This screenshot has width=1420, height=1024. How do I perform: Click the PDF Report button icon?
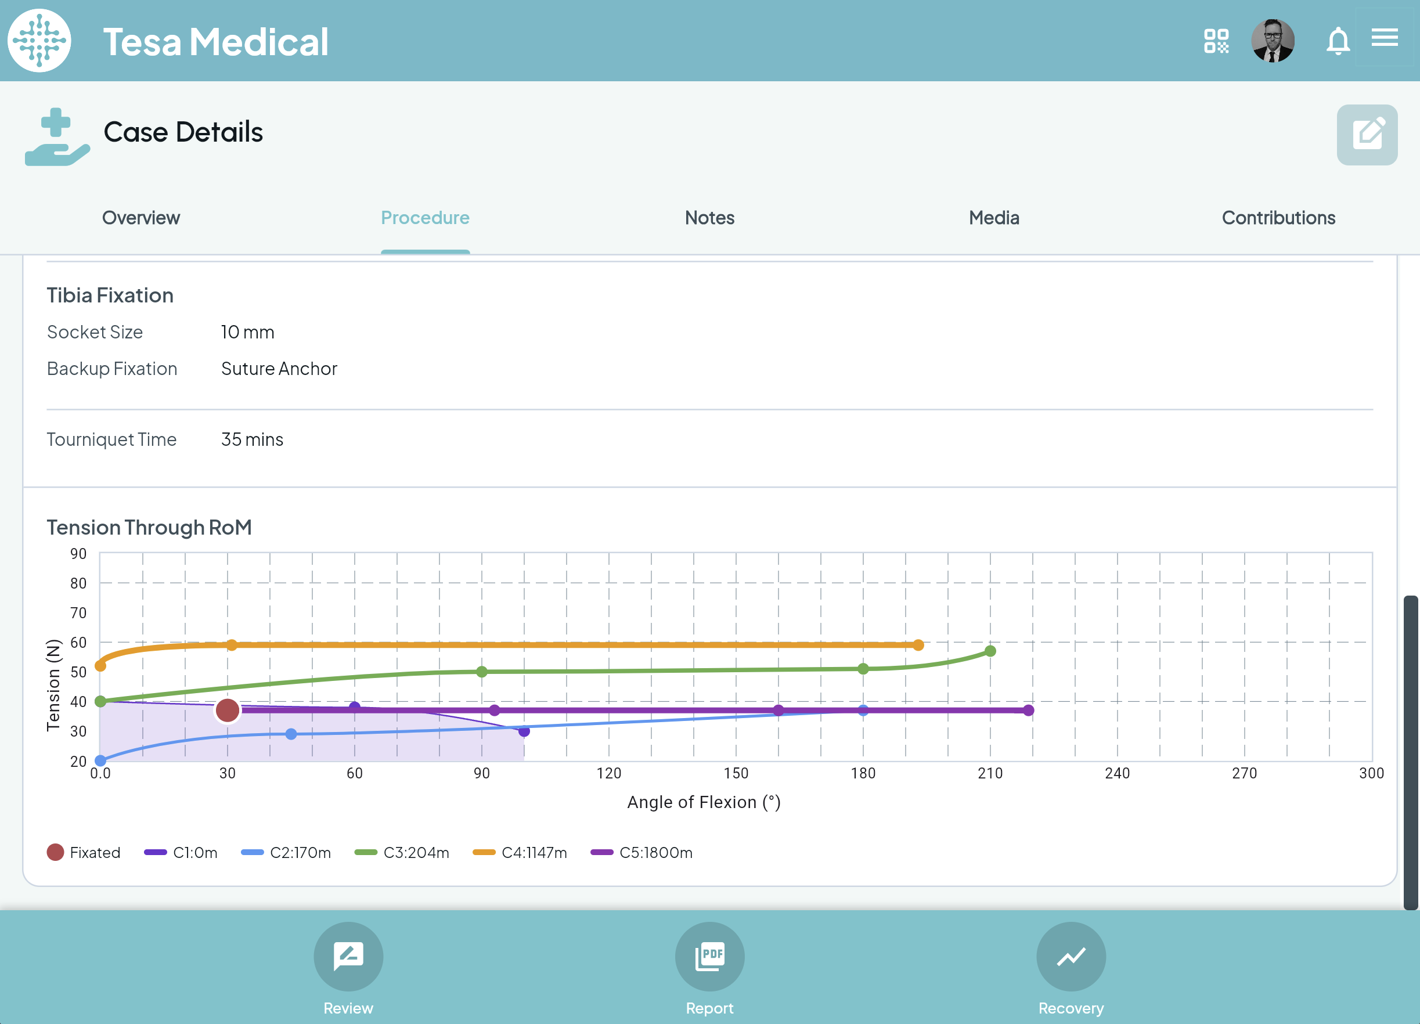709,956
